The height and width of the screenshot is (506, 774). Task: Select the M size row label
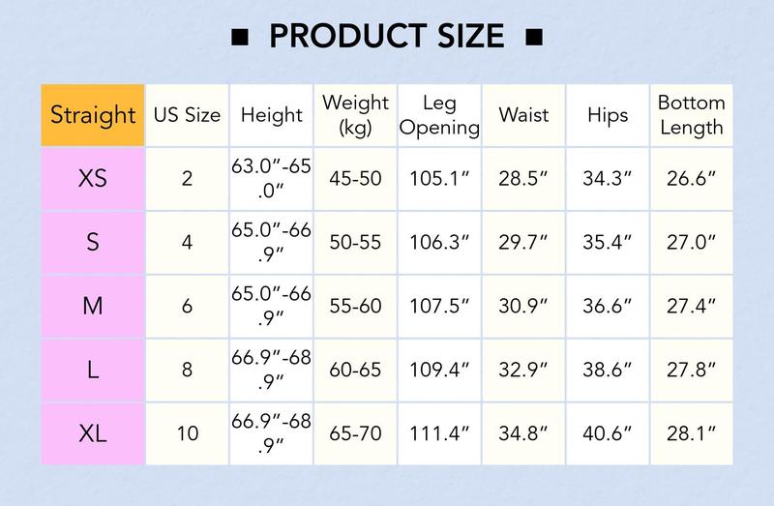93,306
